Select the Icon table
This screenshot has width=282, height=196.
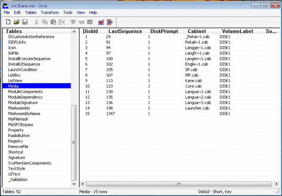coord(12,48)
